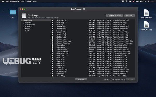Select the DEMO_HFS.dmg desktop file
This screenshot has height=97, width=156.
(146, 25)
